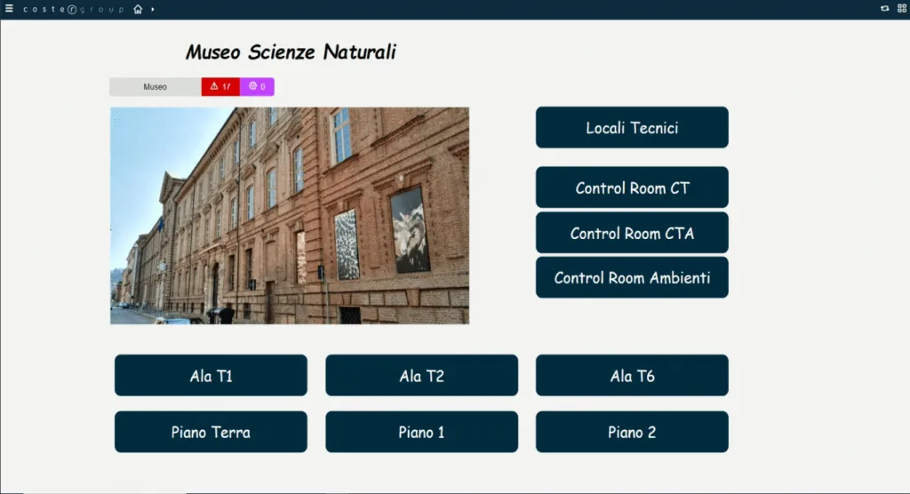The image size is (910, 494).
Task: Open the Ala T6 section
Action: pyautogui.click(x=632, y=376)
